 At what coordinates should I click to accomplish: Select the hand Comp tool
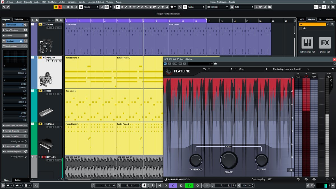pos(150,7)
